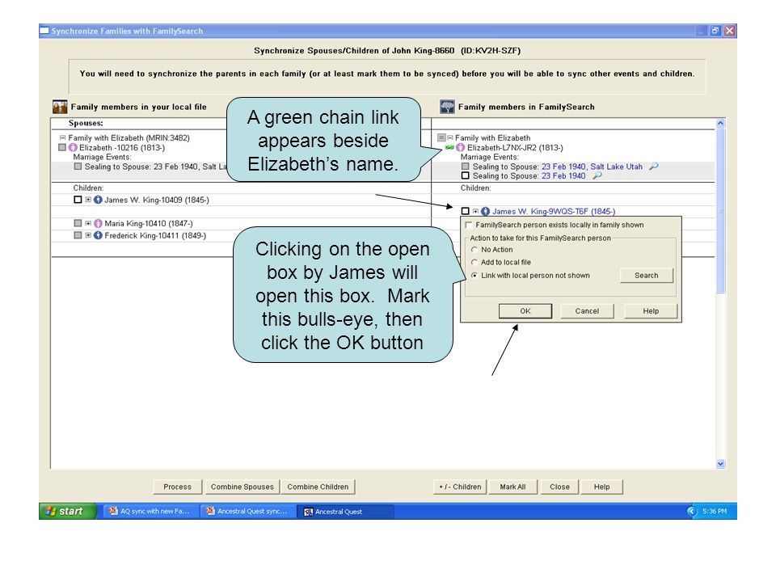776x582 pixels.
Task: Click the +/- Children button
Action: 460,487
